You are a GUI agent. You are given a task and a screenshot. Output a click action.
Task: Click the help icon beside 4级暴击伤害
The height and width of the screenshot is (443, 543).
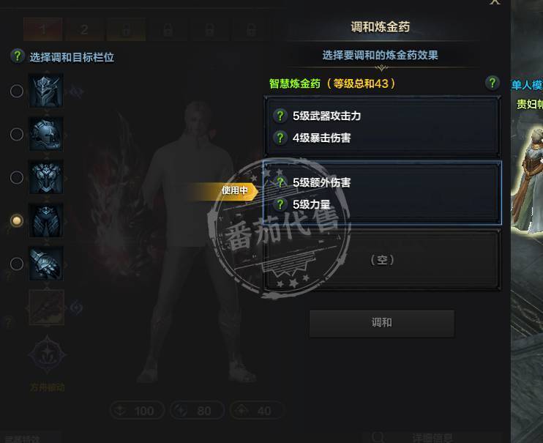(x=280, y=138)
